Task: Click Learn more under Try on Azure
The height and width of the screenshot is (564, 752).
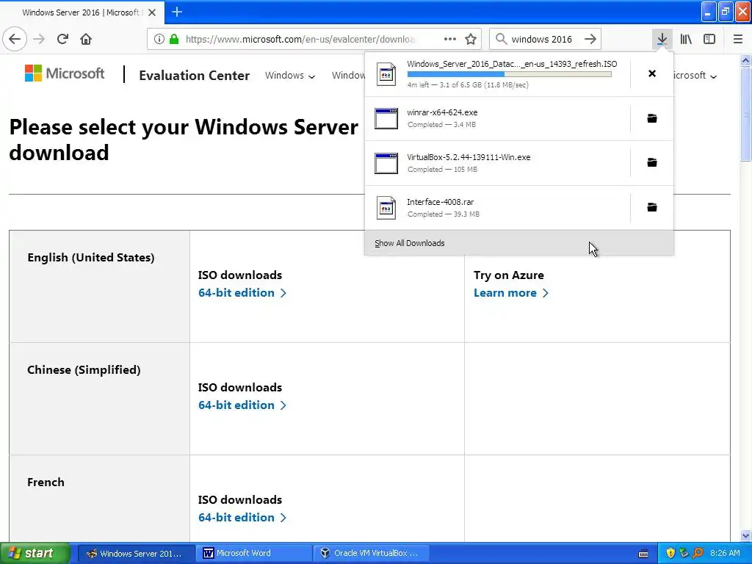Action: [511, 292]
